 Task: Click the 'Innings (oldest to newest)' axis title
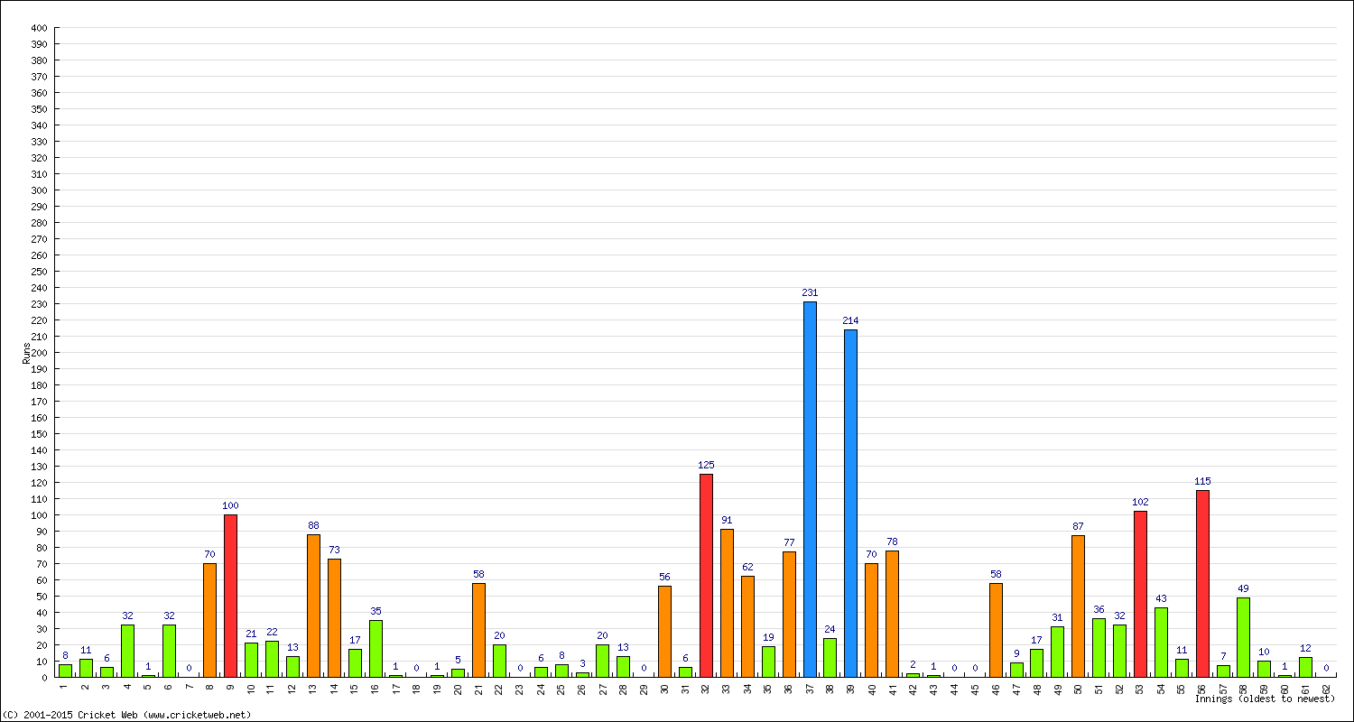[x=1265, y=699]
